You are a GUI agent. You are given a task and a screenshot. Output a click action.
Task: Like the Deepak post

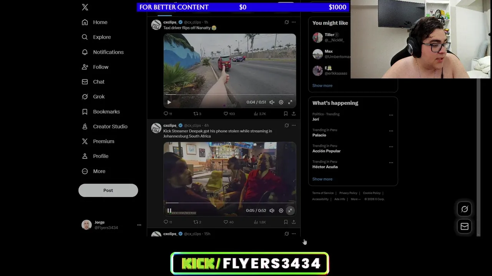[229, 222]
